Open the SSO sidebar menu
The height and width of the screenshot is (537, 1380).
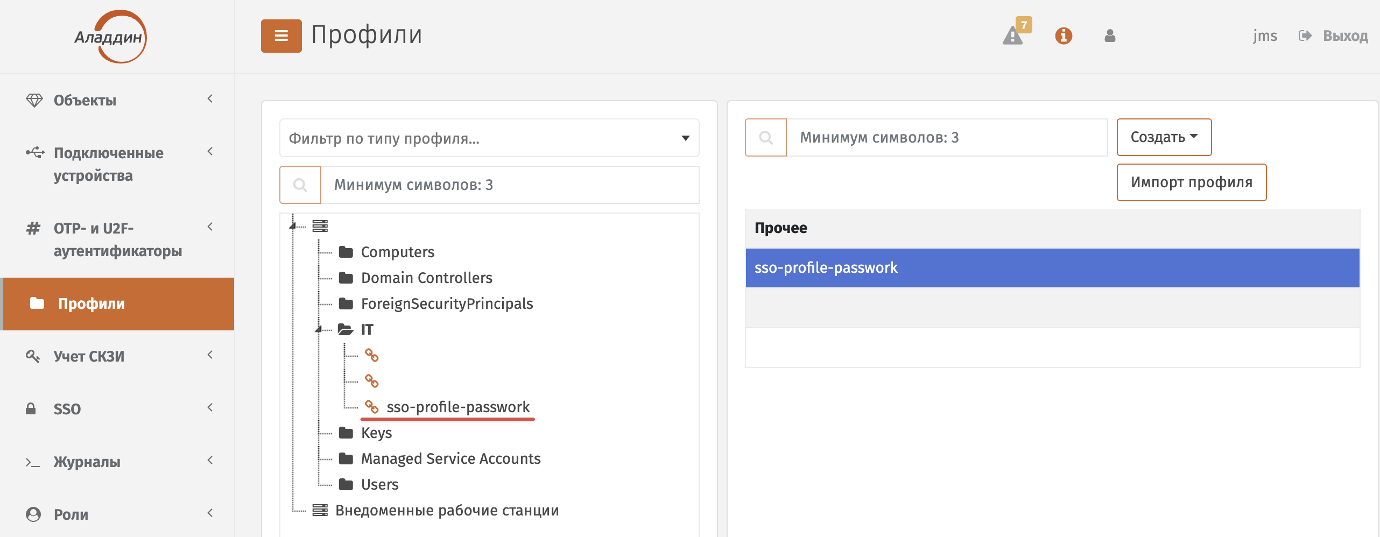117,409
